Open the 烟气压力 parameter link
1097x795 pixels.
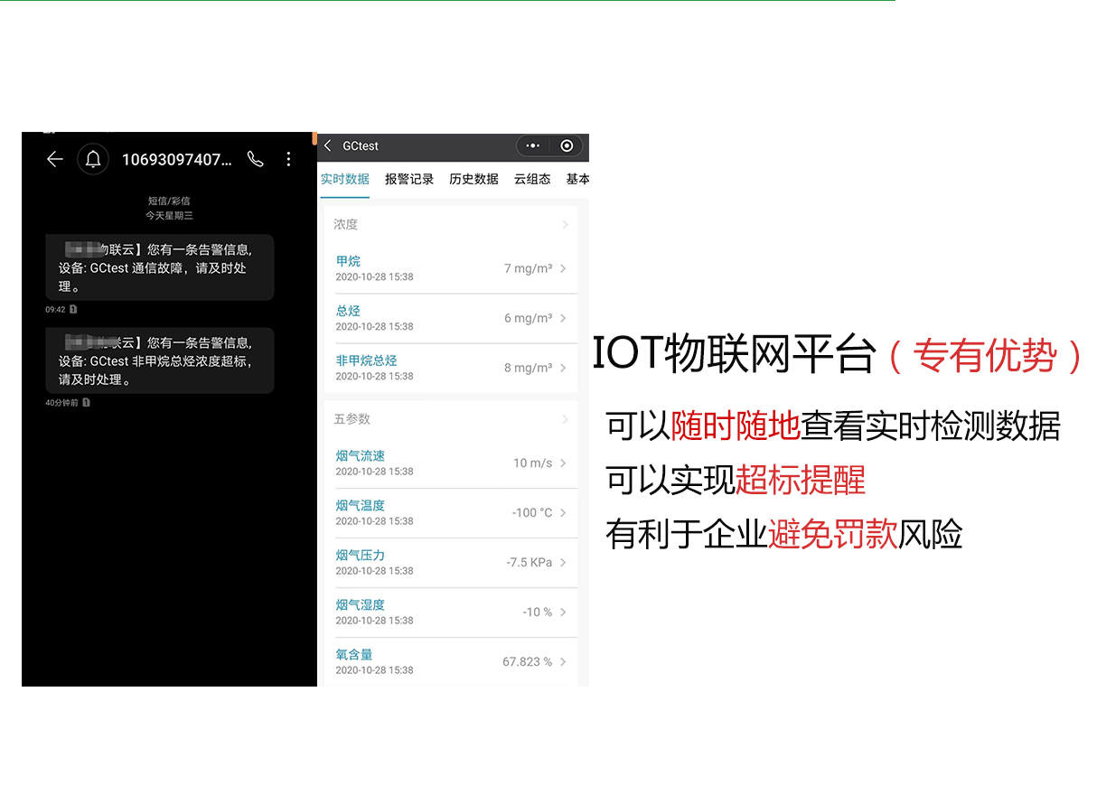[x=361, y=555]
